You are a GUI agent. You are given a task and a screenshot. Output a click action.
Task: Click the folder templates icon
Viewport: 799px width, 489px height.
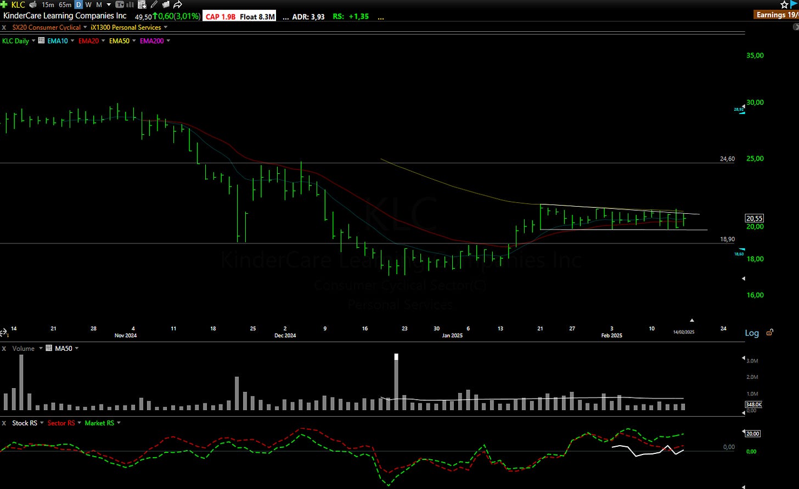coord(165,4)
